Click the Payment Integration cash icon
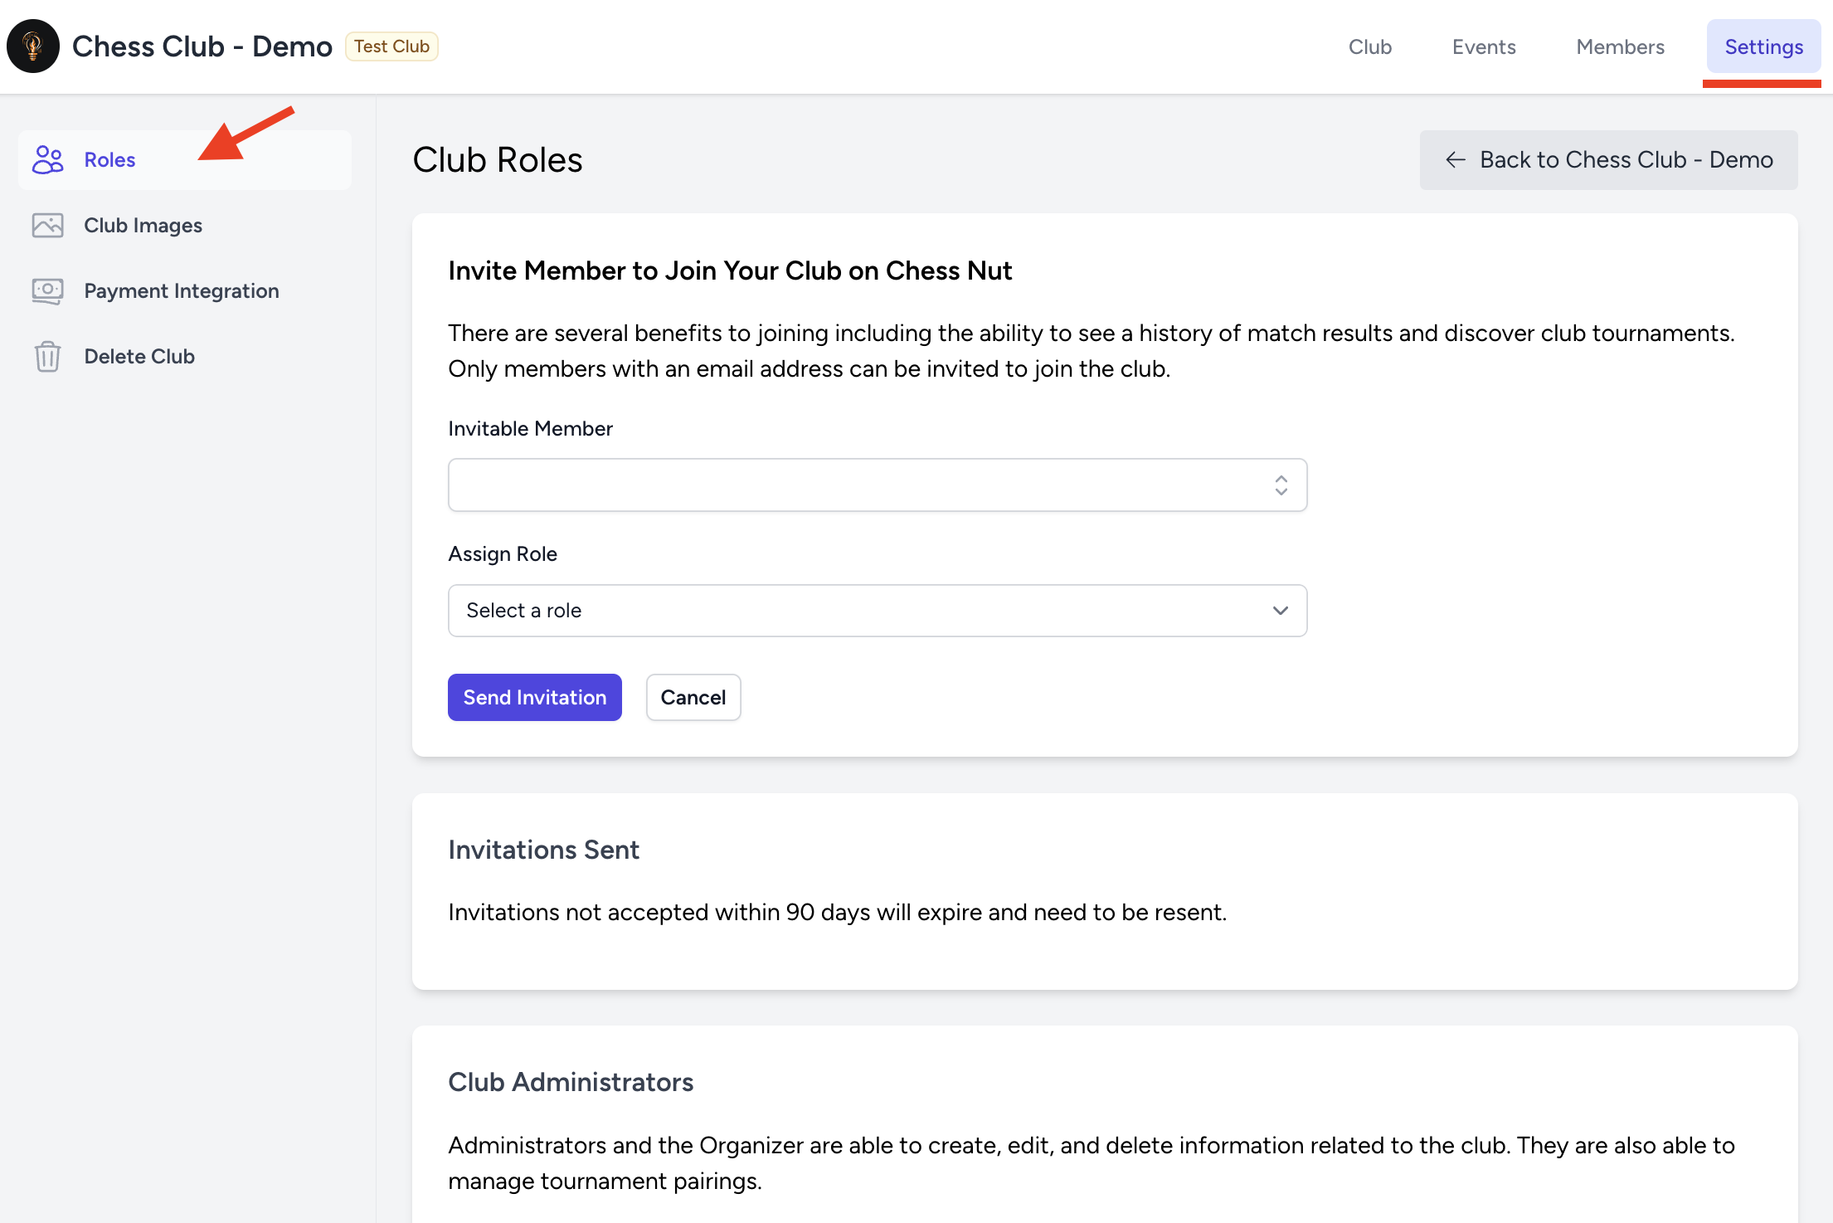1833x1223 pixels. tap(47, 290)
